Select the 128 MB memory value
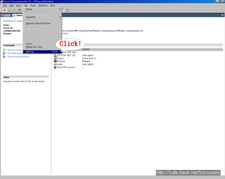Image resolution: width=225 pixels, height=179 pixels. (x=86, y=49)
